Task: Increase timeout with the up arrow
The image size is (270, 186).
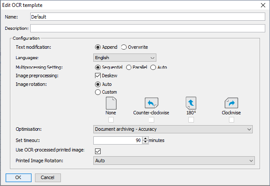Action: coord(145,139)
